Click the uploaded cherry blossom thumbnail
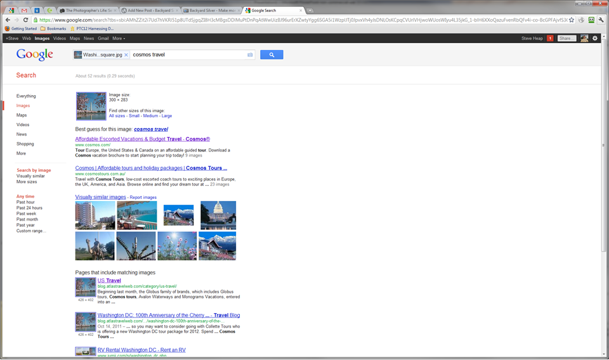The image size is (609, 360). [91, 106]
